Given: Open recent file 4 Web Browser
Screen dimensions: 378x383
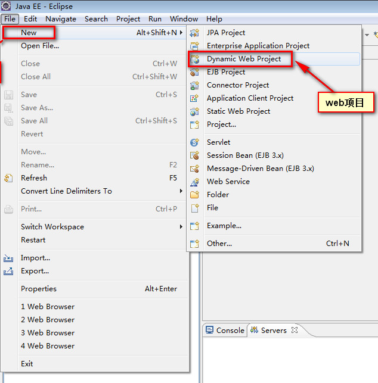Looking at the screenshot, I should tap(95, 346).
